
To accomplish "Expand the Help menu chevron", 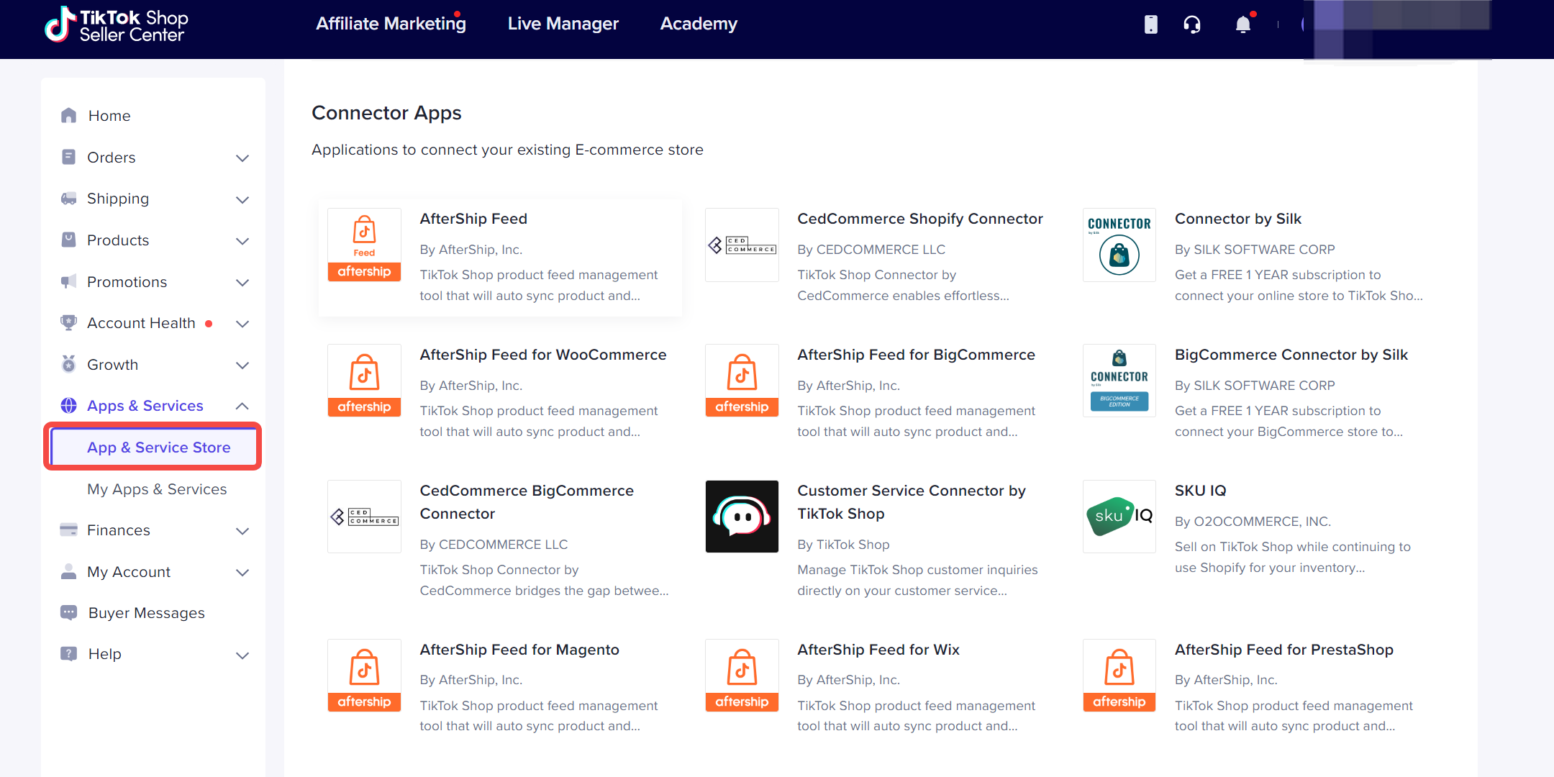I will (x=242, y=655).
